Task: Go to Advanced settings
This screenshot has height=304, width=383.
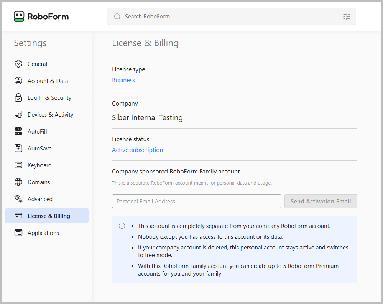Action: [40, 199]
